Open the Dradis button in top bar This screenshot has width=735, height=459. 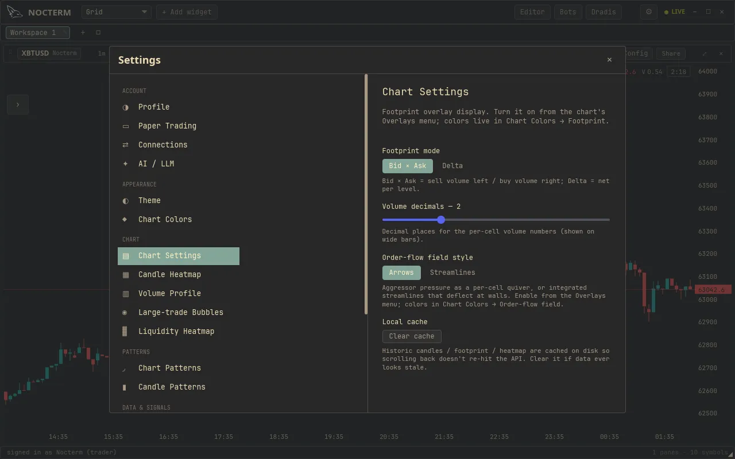(604, 12)
